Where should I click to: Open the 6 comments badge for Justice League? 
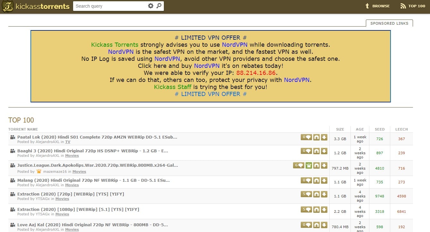coord(299,165)
